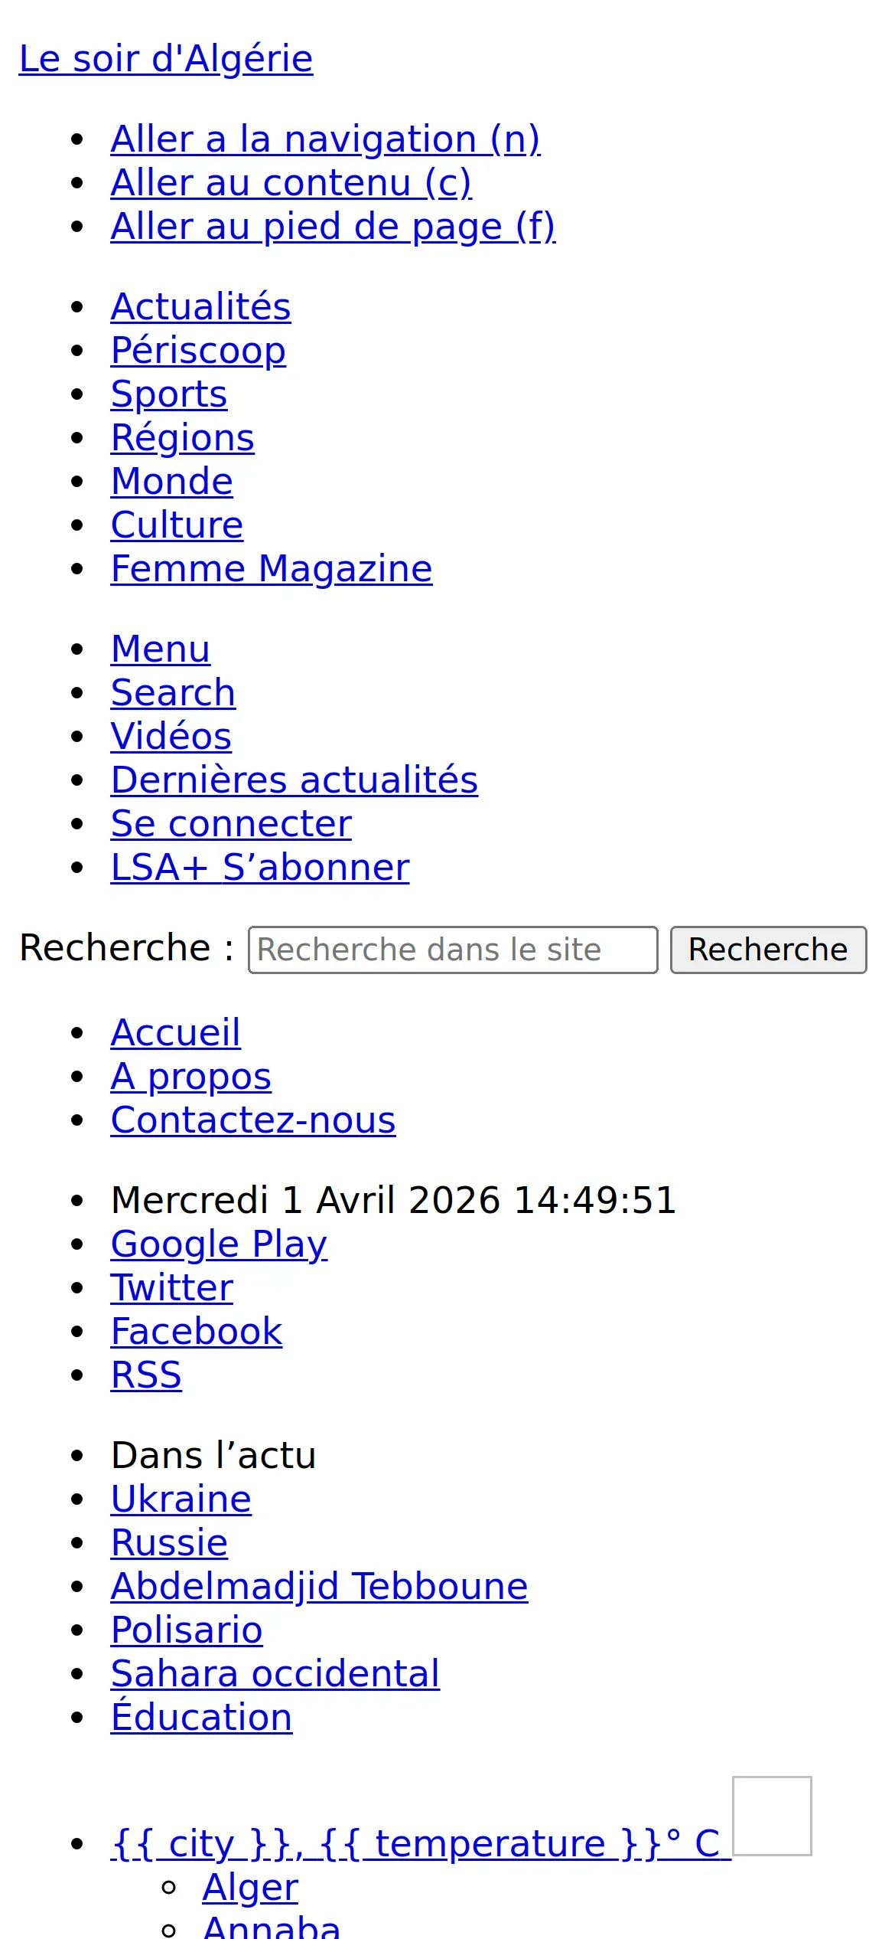Open the Abdelmadjid Tebboune topic
The width and height of the screenshot is (895, 1939).
(319, 1586)
